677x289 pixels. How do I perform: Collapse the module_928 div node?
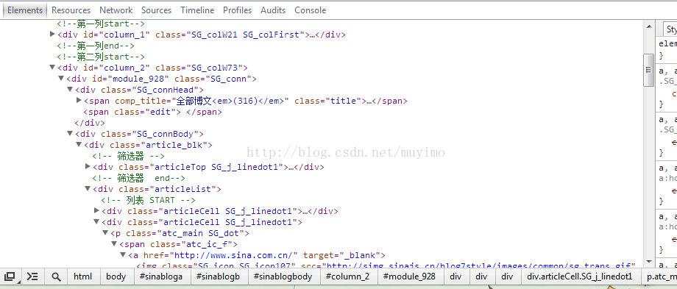[x=61, y=79]
